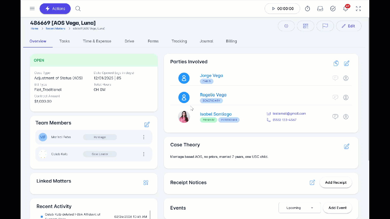This screenshot has height=219, width=390.
Task: Click Add Receipt button
Action: [336, 182]
